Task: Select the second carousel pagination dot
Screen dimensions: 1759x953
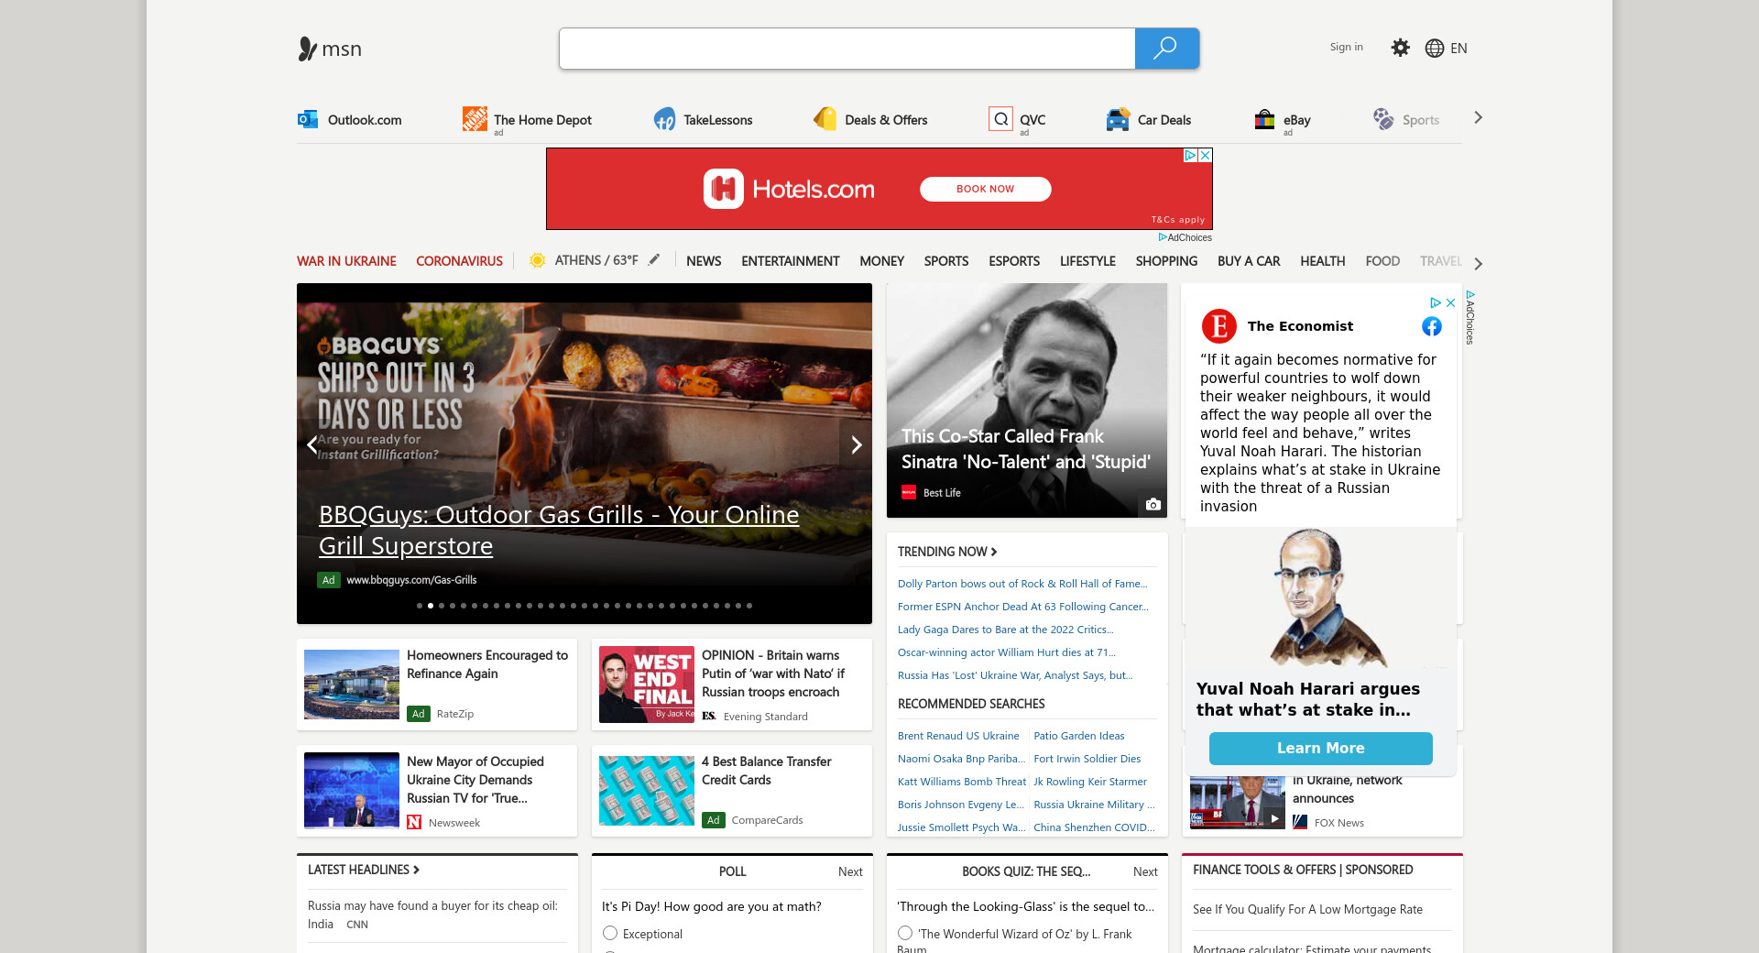Action: [431, 606]
